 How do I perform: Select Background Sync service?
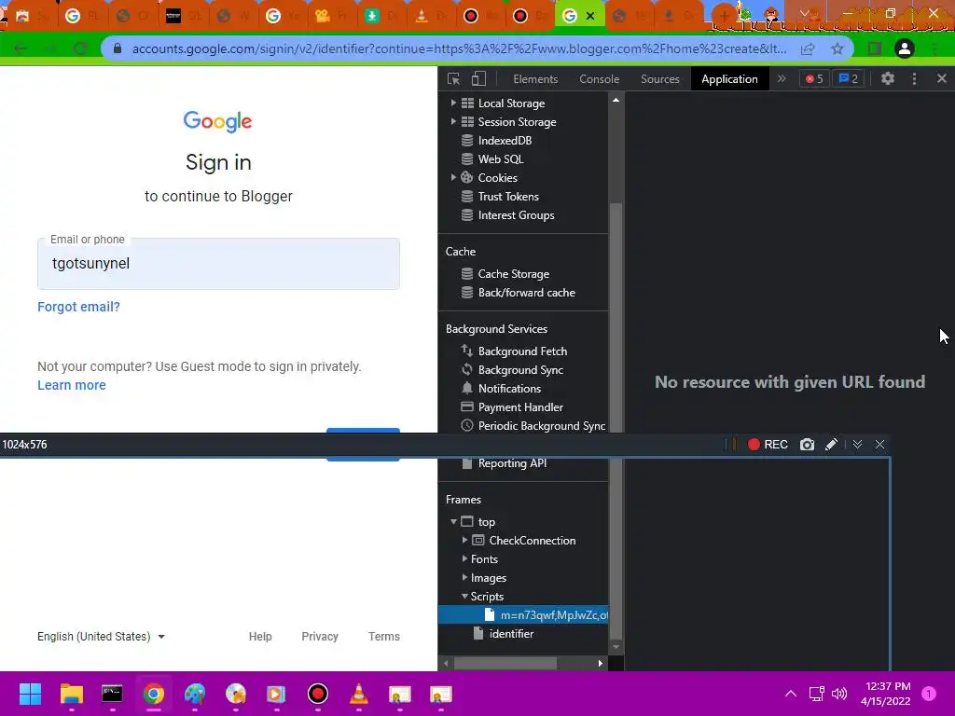(520, 370)
